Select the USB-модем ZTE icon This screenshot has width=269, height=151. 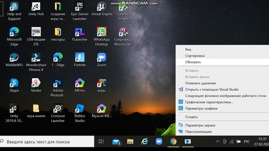point(36,36)
